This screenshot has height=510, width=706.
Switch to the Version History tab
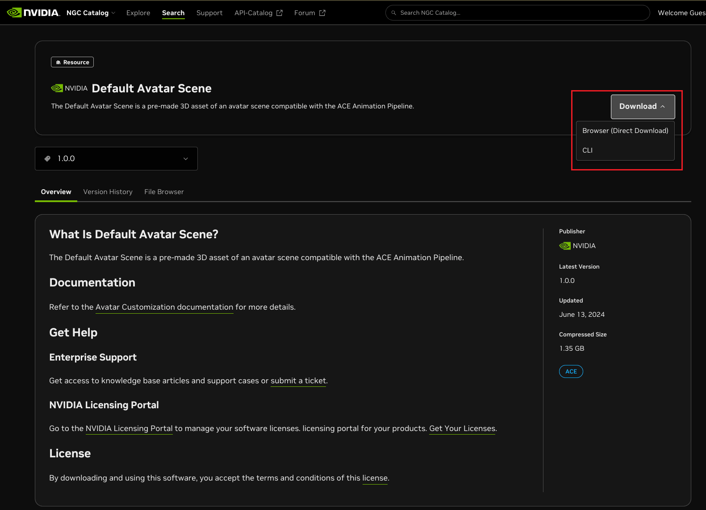108,192
